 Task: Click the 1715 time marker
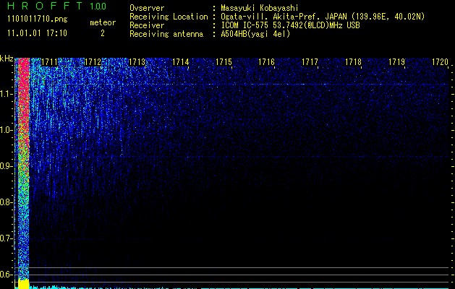(x=224, y=62)
